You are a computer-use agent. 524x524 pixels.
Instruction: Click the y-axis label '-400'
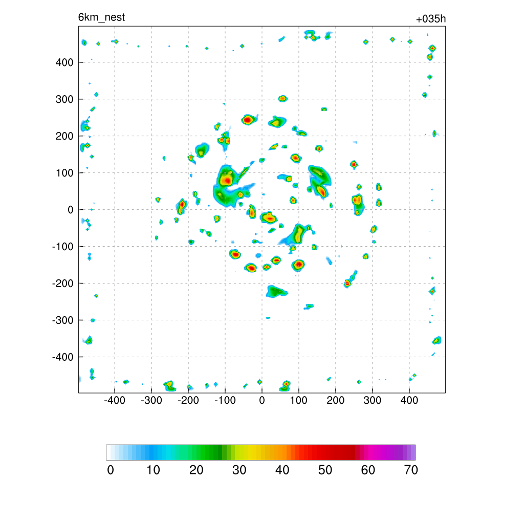63,357
